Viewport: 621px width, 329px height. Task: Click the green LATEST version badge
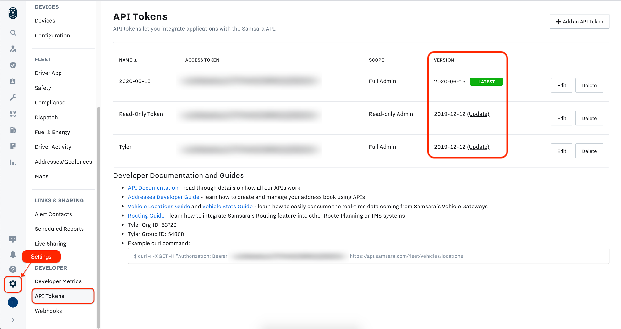pyautogui.click(x=486, y=82)
